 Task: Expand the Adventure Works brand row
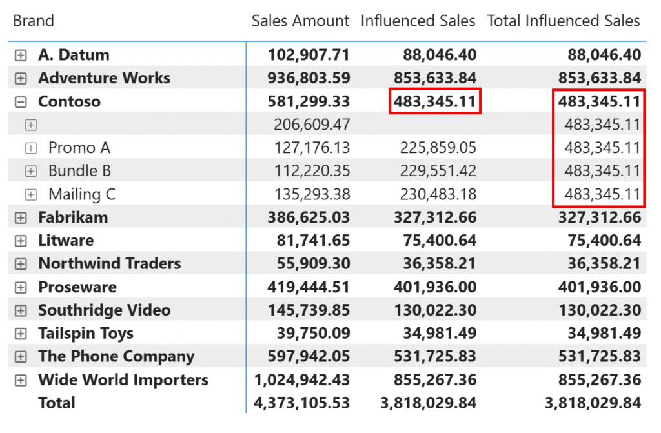[21, 79]
